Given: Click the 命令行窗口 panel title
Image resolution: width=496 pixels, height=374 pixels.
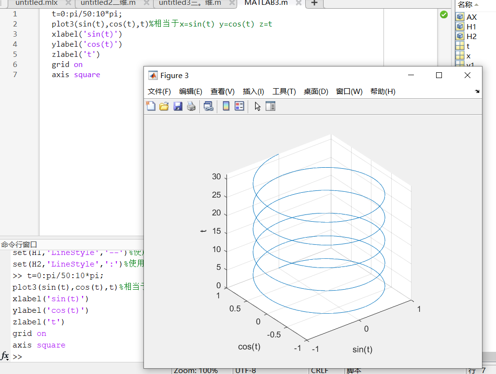Looking at the screenshot, I should (19, 245).
